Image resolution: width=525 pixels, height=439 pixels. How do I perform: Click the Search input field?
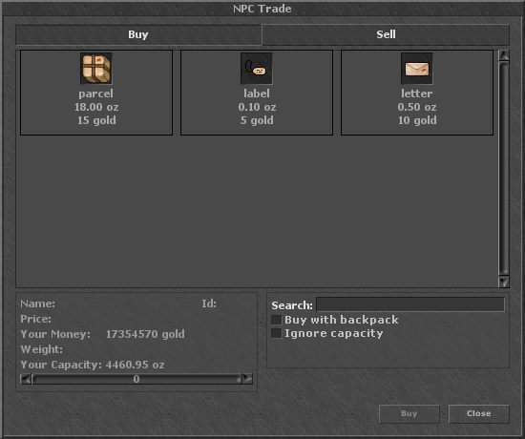[410, 304]
